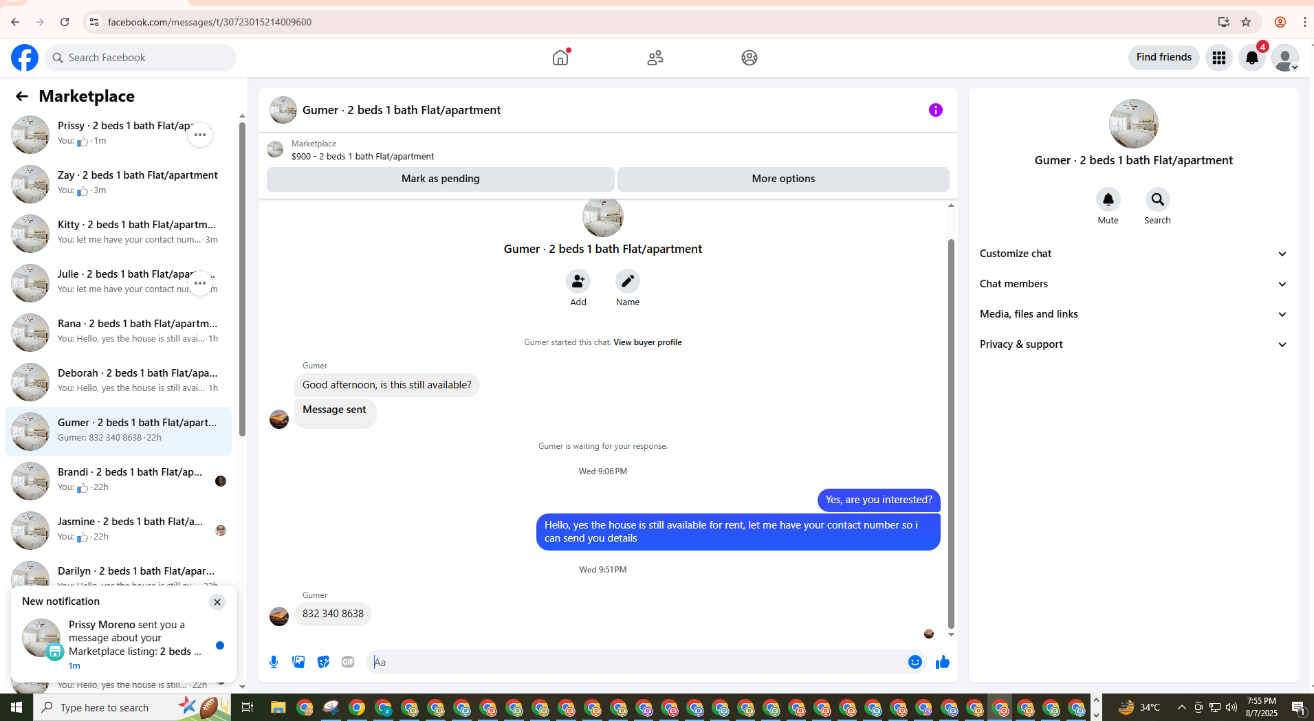Expand Privacy & support section
This screenshot has height=721, width=1314.
click(1134, 344)
